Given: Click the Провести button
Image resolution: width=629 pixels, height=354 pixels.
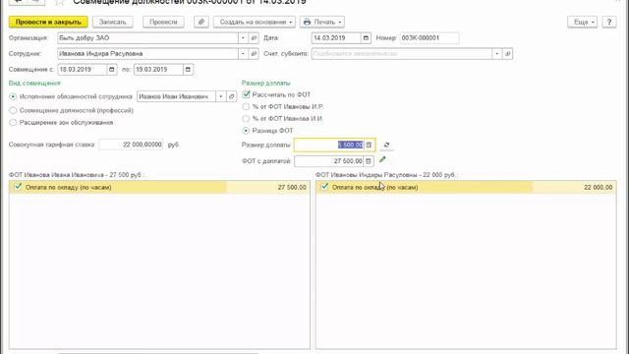Looking at the screenshot, I should pos(163,22).
